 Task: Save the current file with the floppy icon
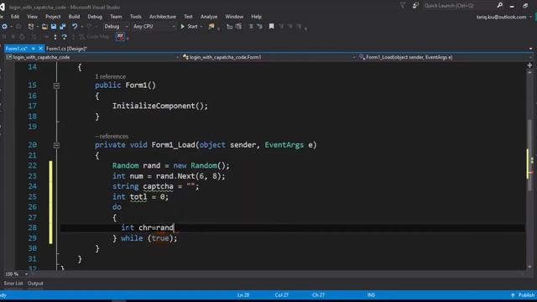[54, 26]
